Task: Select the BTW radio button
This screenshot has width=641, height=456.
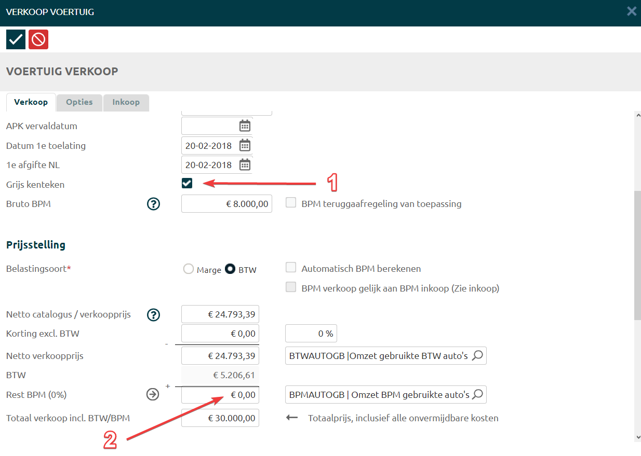Action: pyautogui.click(x=230, y=269)
